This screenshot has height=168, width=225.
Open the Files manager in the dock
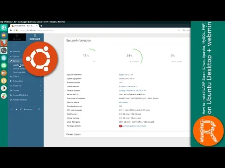[x=4, y=35]
